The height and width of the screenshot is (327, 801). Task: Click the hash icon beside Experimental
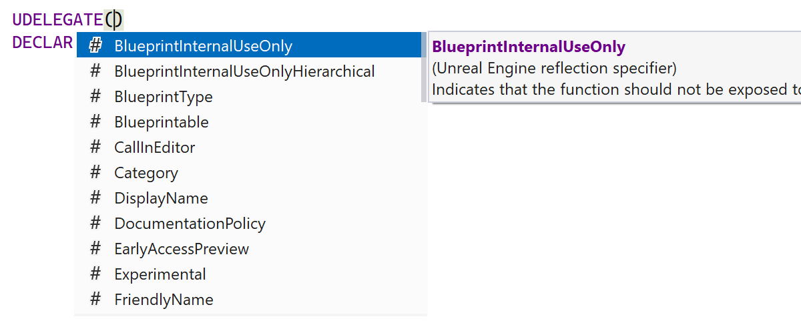(95, 274)
